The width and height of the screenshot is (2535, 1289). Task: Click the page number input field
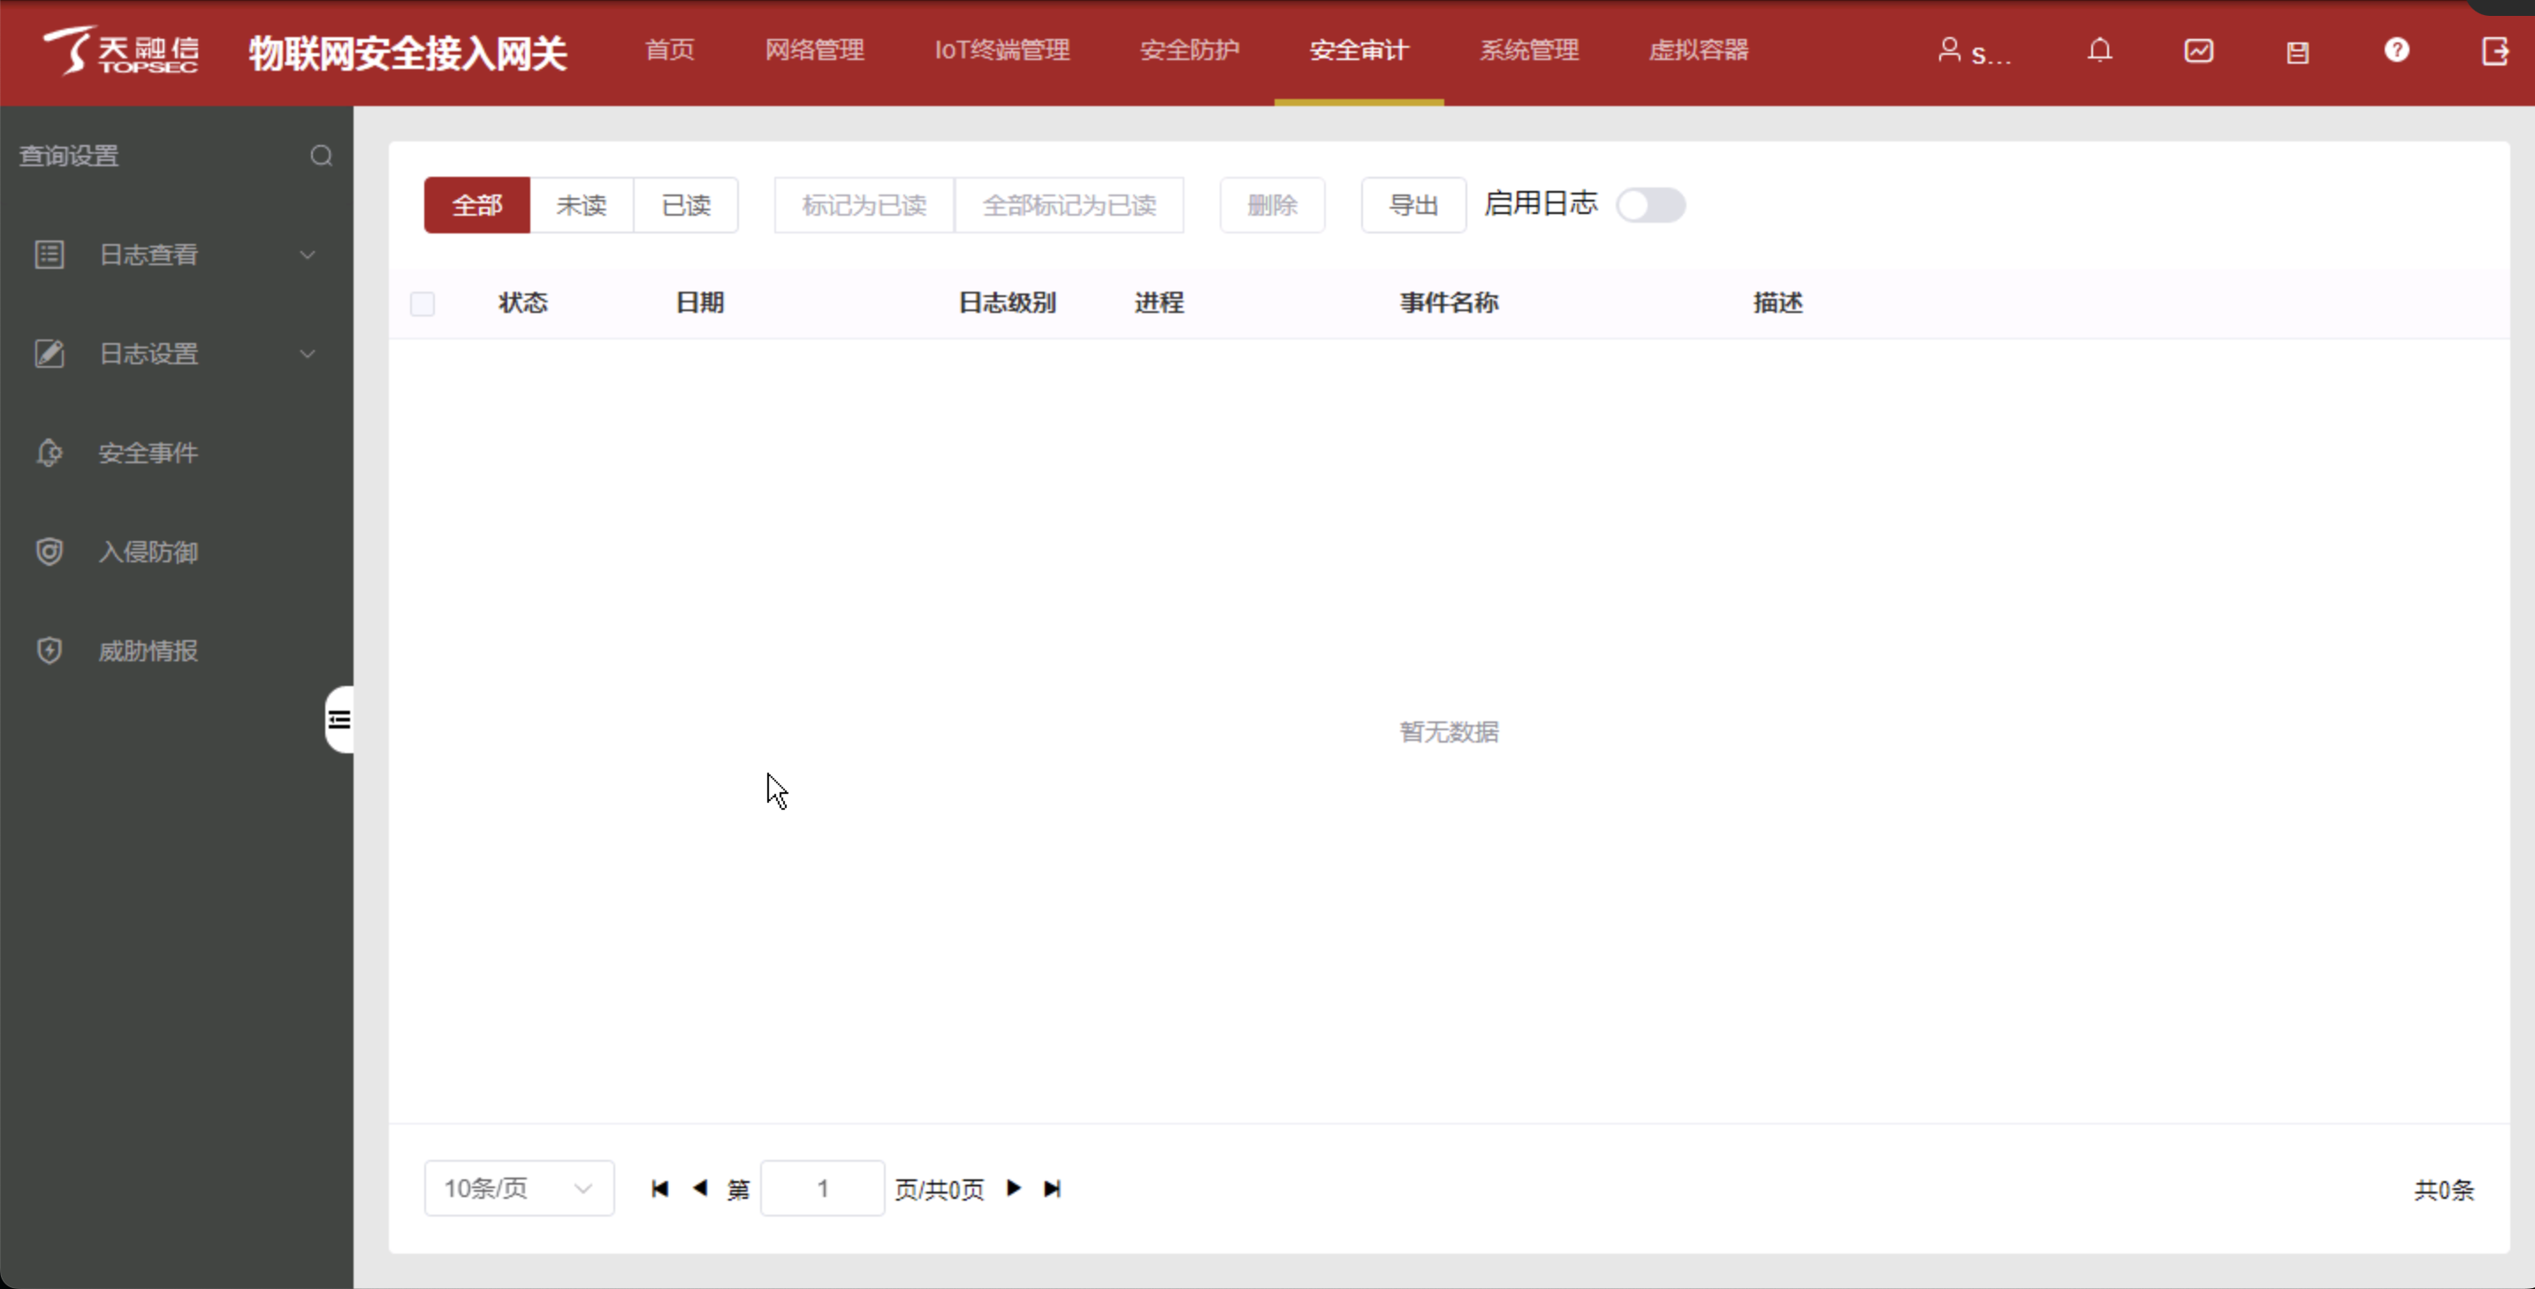pyautogui.click(x=819, y=1189)
